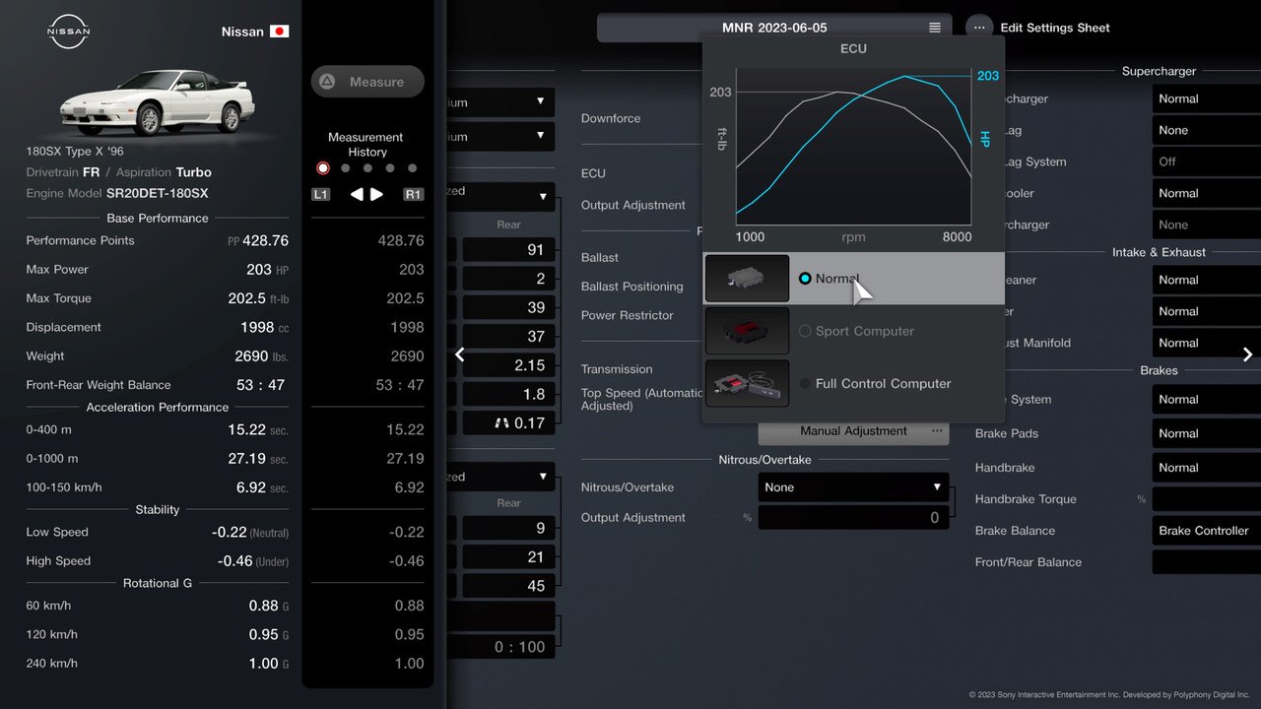Open the Nitrous/Overtake None dropdown

click(853, 486)
